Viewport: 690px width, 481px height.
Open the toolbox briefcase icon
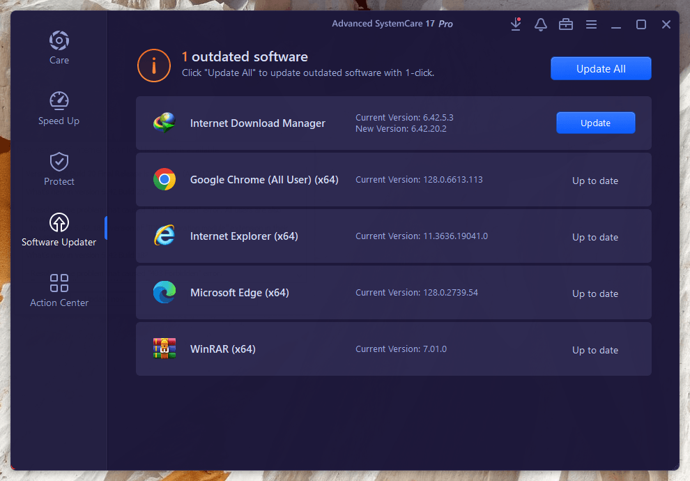[x=566, y=24]
